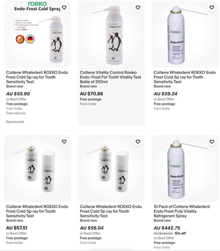
Task: Click the listing title above AU $57.51
Action: pos(37,211)
